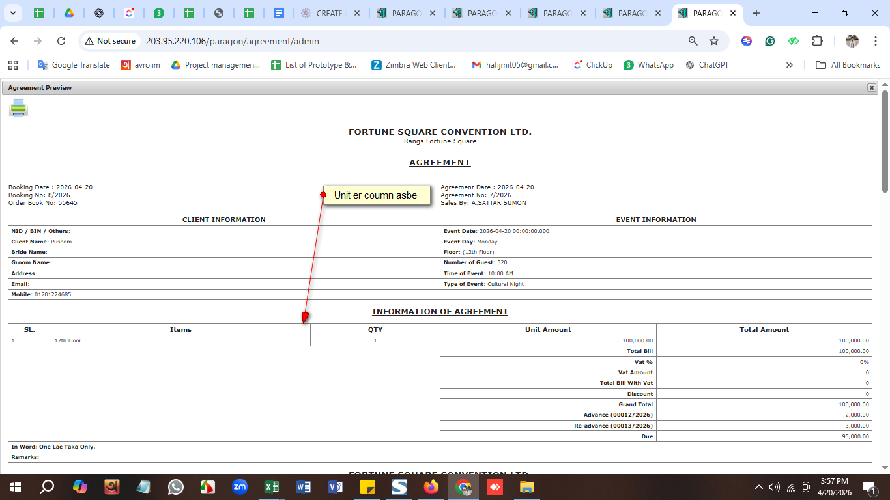Open WhatsApp from the taskbar
The height and width of the screenshot is (500, 890).
pos(176,487)
